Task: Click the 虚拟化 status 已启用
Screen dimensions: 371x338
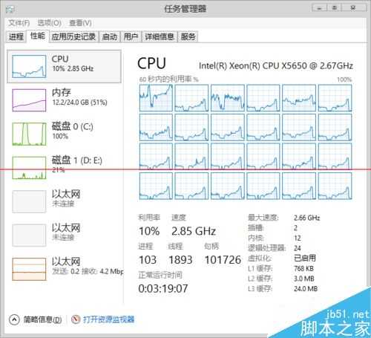Action: pos(305,258)
